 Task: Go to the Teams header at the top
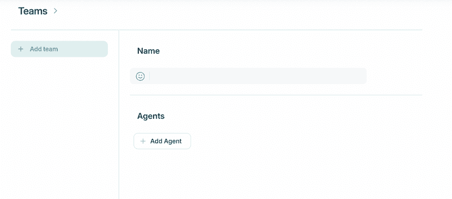(x=33, y=11)
